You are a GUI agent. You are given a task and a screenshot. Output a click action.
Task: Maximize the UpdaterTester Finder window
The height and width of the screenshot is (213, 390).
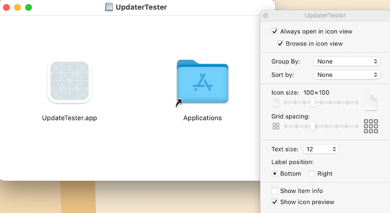29,7
